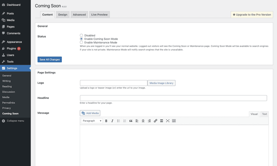Show more toolbar options with Toolbar Toggle
Image resolution: width=277 pixels, height=166 pixels.
pos(174,121)
